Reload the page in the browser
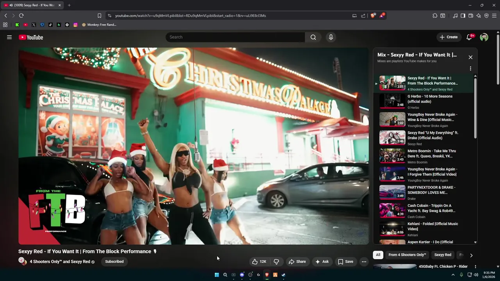 coord(21,16)
